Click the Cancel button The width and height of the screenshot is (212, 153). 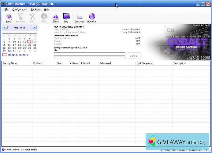[134, 56]
